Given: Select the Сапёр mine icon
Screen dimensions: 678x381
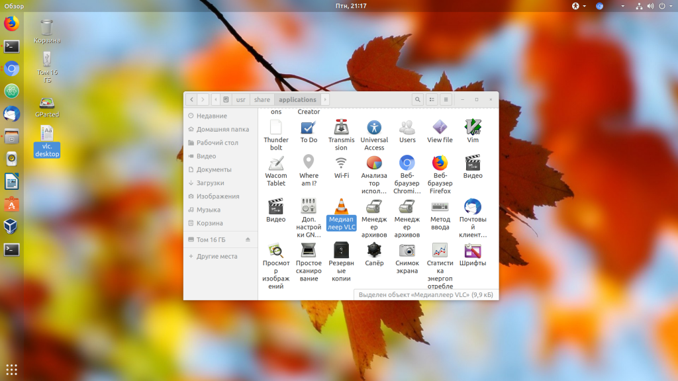Looking at the screenshot, I should point(374,250).
